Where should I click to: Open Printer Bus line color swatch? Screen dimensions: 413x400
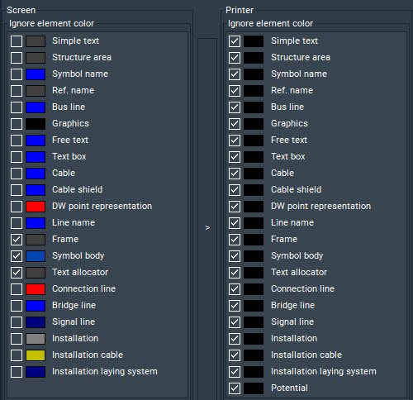tap(254, 107)
